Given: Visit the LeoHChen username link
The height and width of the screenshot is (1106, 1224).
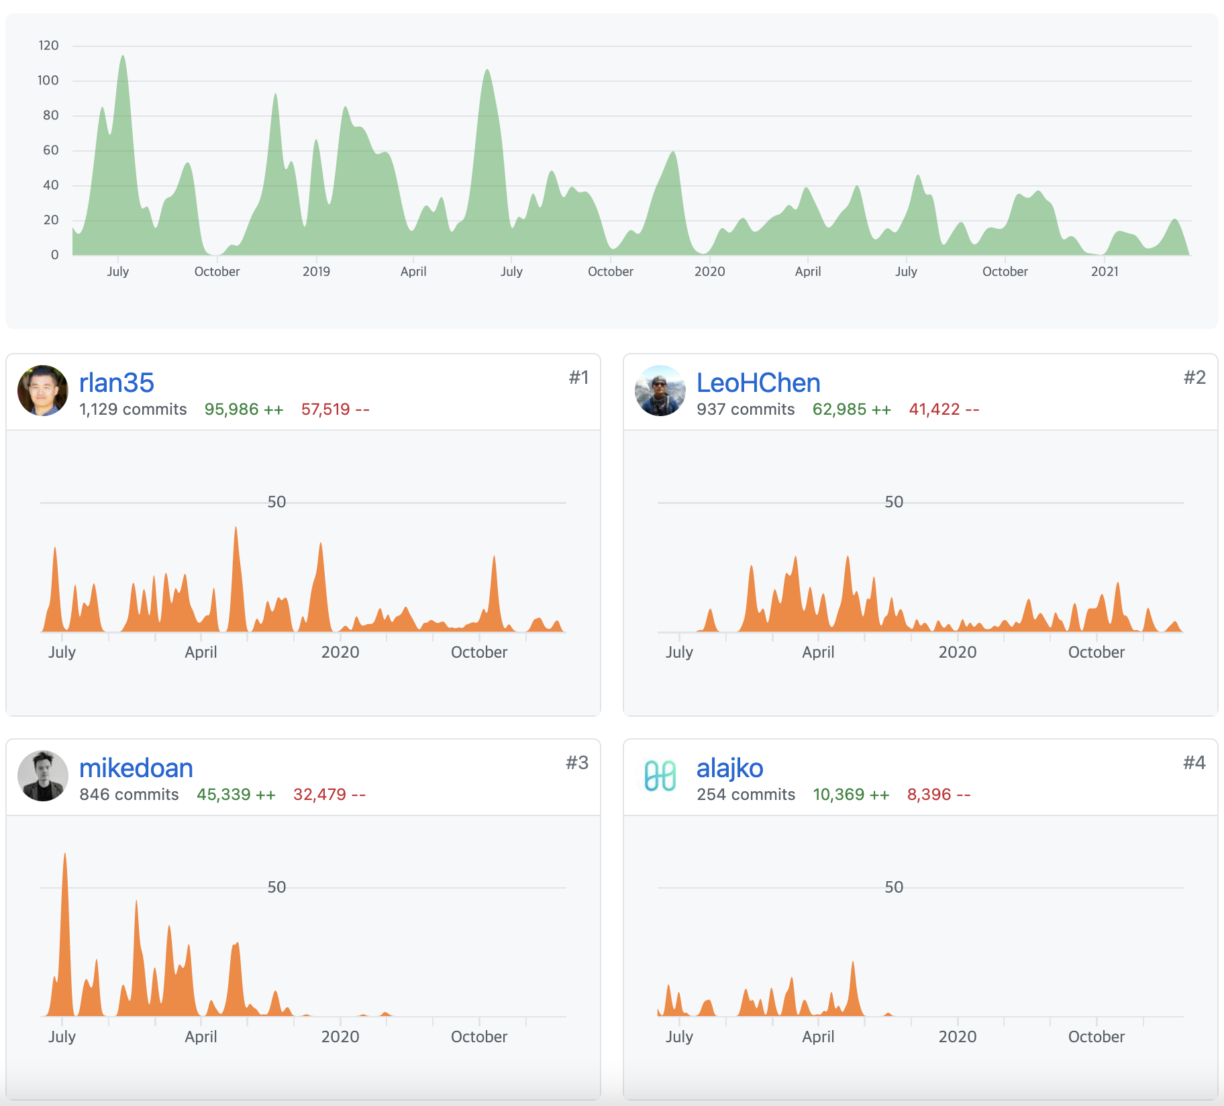Looking at the screenshot, I should tap(758, 383).
